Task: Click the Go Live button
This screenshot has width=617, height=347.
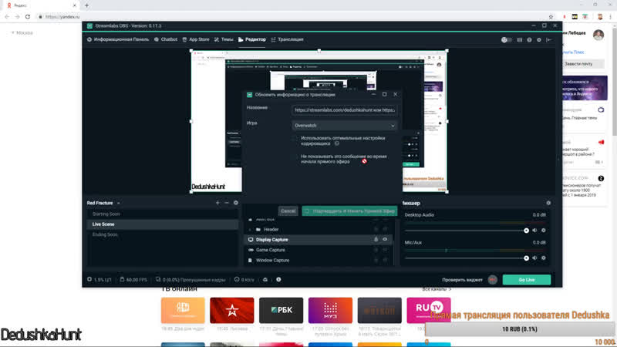Action: pyautogui.click(x=527, y=280)
